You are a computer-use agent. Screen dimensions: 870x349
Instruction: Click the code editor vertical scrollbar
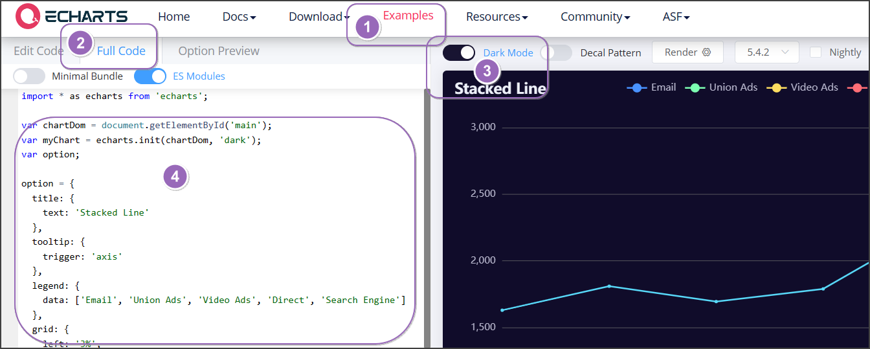[427, 219]
